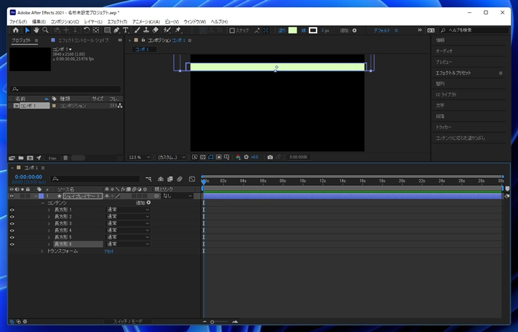Click the Home icon in the toolbar
The image size is (518, 332).
tap(16, 30)
